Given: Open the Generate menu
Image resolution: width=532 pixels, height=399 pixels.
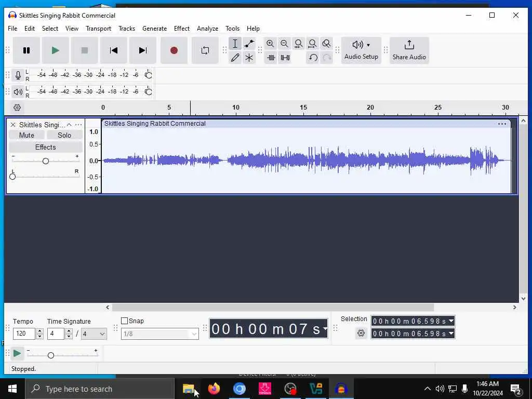Looking at the screenshot, I should pyautogui.click(x=154, y=29).
